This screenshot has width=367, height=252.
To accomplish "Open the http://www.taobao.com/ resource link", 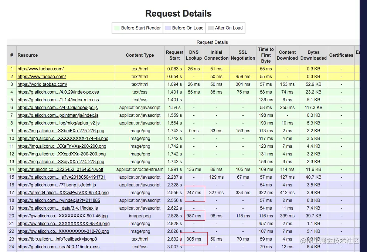I will [41, 69].
